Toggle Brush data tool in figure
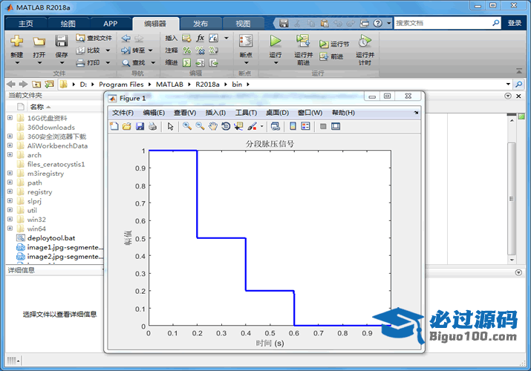Image resolution: width=531 pixels, height=371 pixels. pos(252,126)
